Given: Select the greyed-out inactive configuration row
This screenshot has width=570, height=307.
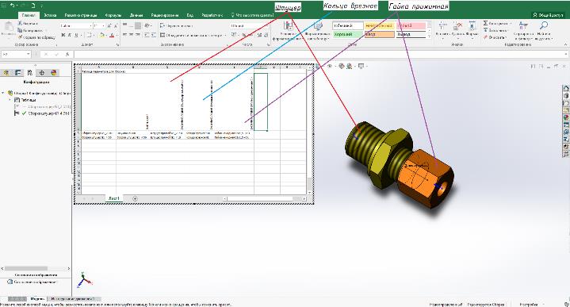Looking at the screenshot, I should pyautogui.click(x=42, y=106).
